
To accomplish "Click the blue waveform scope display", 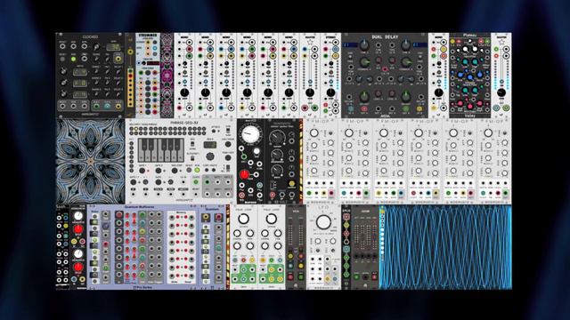I will click(445, 247).
